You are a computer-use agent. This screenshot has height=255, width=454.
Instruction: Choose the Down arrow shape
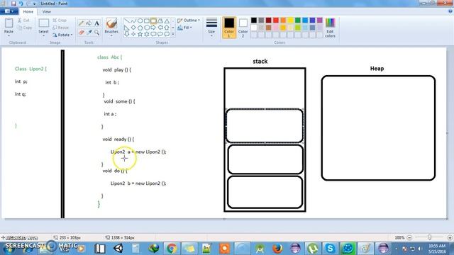127,34
